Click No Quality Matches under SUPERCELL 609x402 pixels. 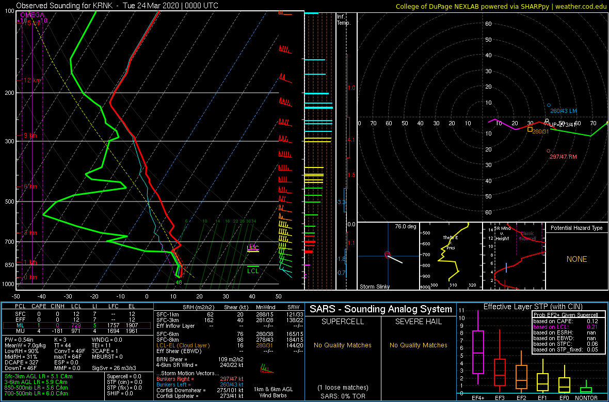pyautogui.click(x=343, y=345)
